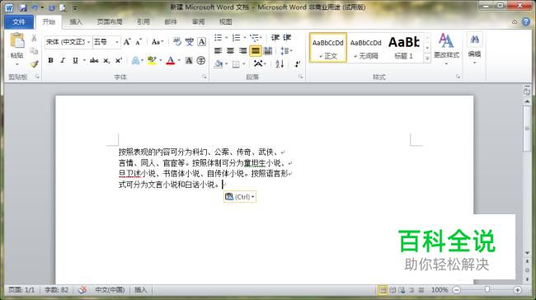Click the Enclose Characters icon

[x=201, y=61]
